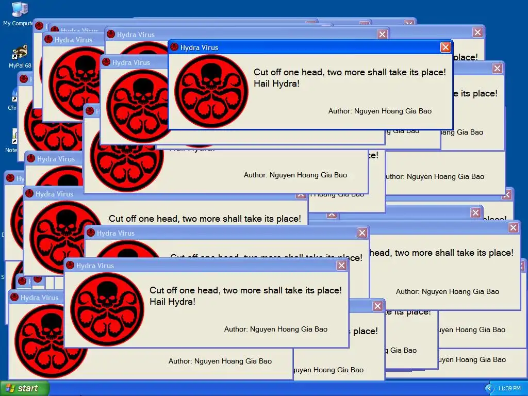Open the My Computer desktop icon
The height and width of the screenshot is (396, 528).
click(19, 14)
